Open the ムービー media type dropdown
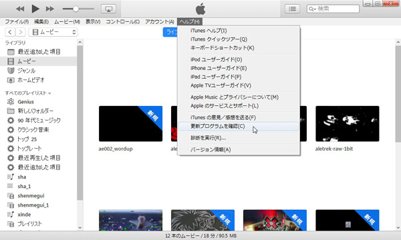The width and height of the screenshot is (401, 240). [53, 32]
